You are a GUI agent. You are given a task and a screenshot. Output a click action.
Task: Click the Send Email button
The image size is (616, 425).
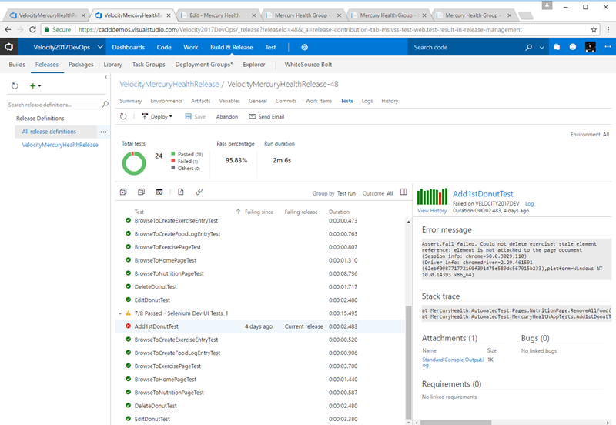coord(266,117)
